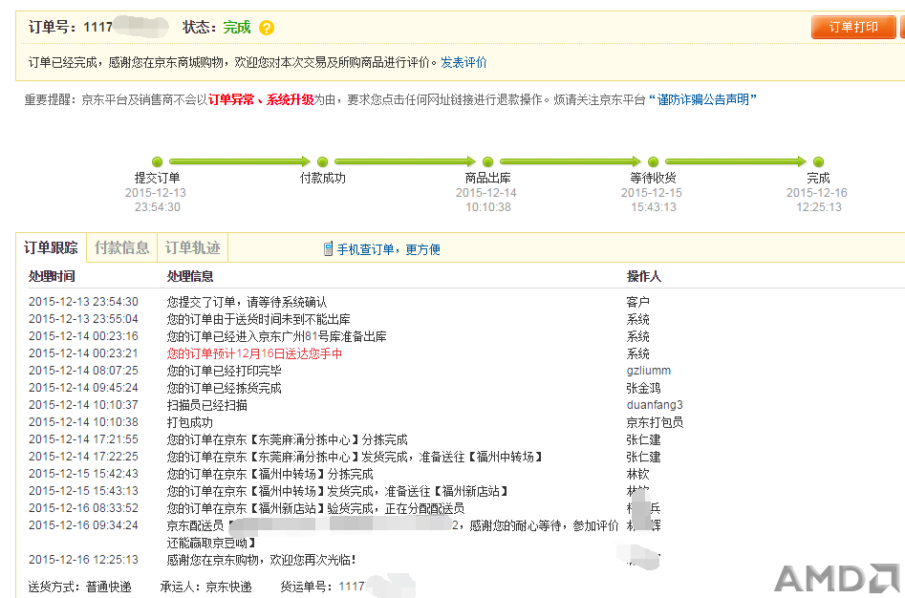The height and width of the screenshot is (598, 905).
Task: Click the 提交订单 progress step dot
Action: (157, 162)
